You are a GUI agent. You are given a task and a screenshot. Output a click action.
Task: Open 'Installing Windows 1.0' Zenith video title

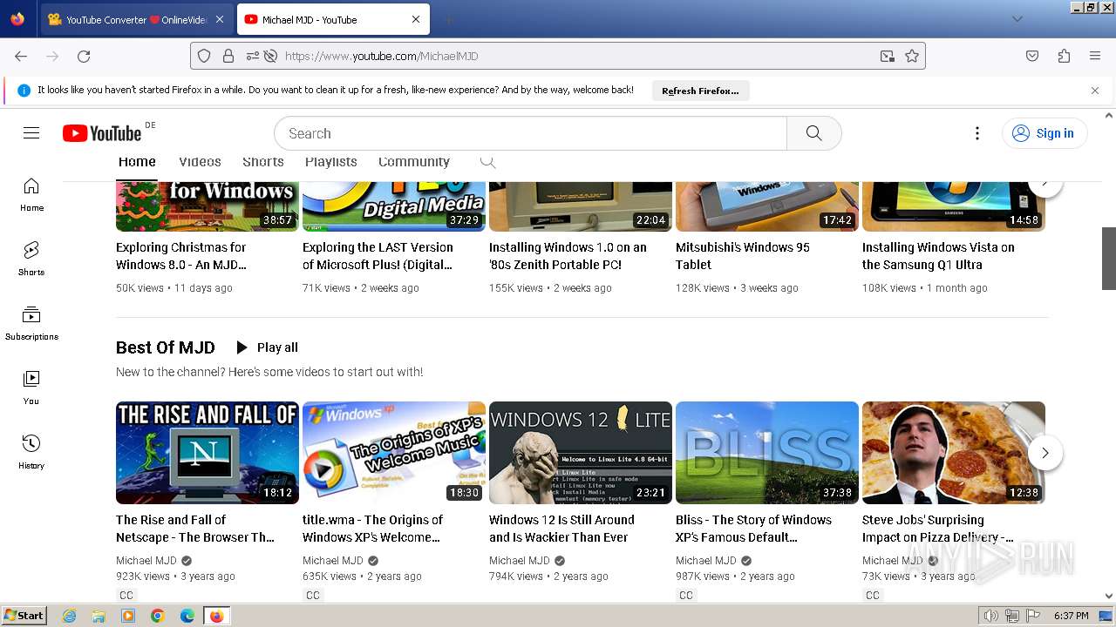(568, 256)
